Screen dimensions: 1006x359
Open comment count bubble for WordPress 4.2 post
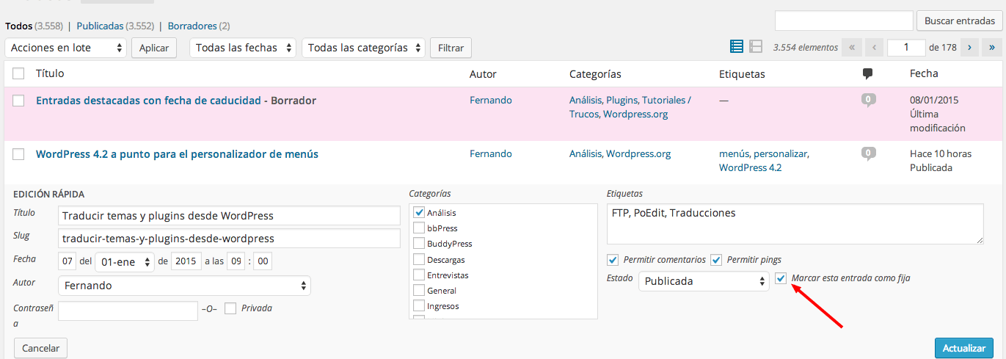coord(869,154)
